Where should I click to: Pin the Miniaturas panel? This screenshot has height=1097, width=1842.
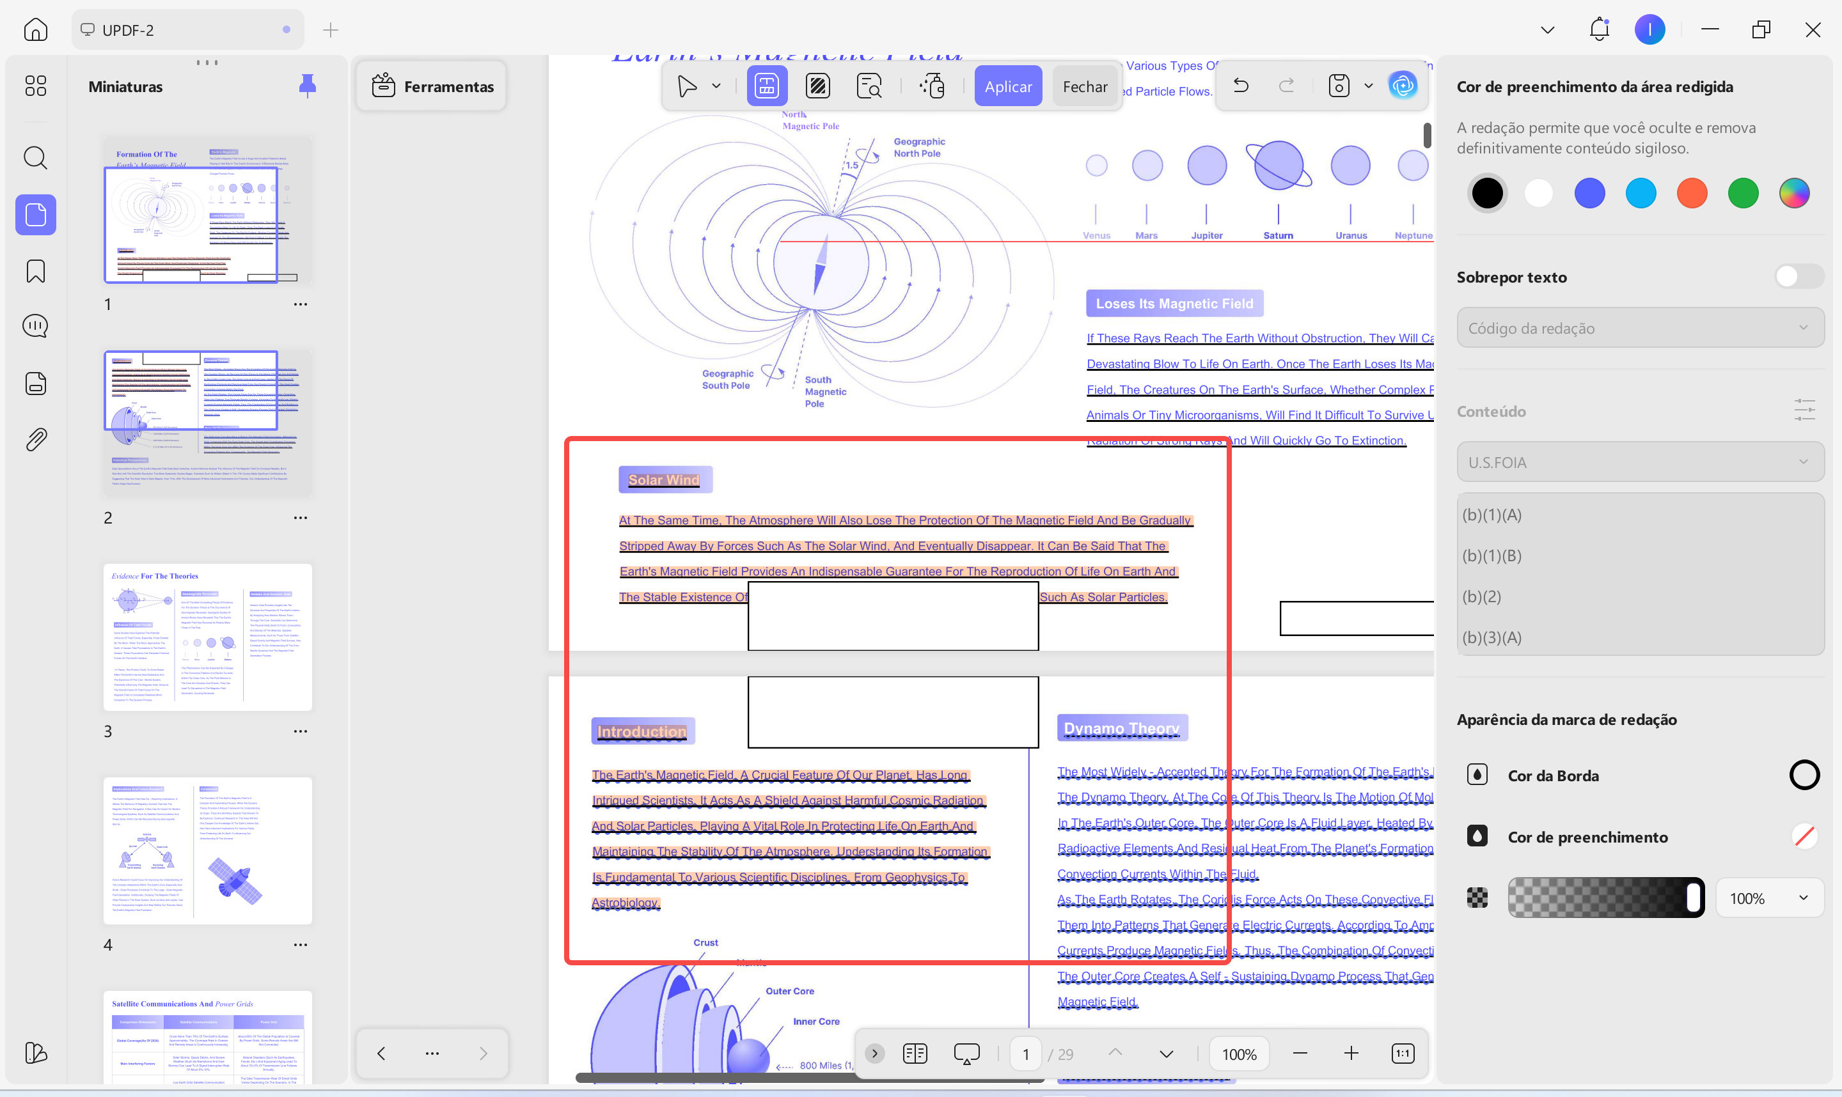[x=307, y=86]
